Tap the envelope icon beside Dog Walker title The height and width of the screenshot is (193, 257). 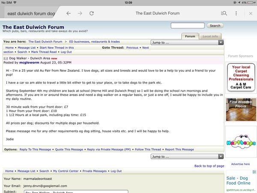pyautogui.click(x=6, y=58)
